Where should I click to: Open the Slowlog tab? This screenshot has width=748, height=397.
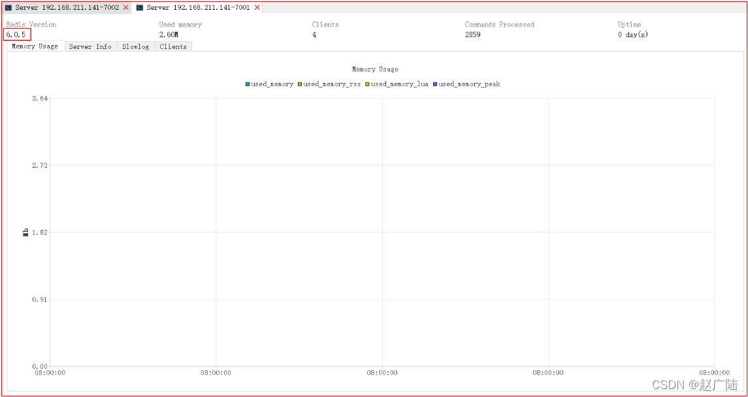coord(135,46)
